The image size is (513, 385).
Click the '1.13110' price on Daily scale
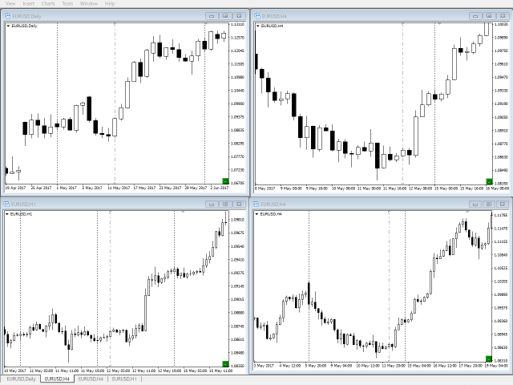(237, 24)
